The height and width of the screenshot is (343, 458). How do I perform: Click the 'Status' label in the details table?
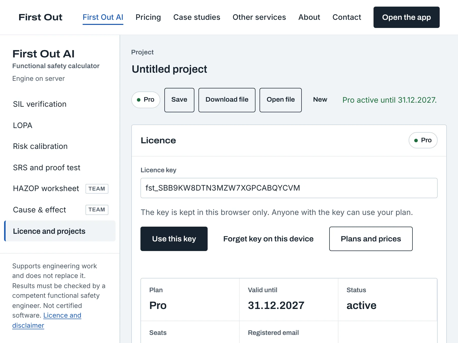point(356,290)
